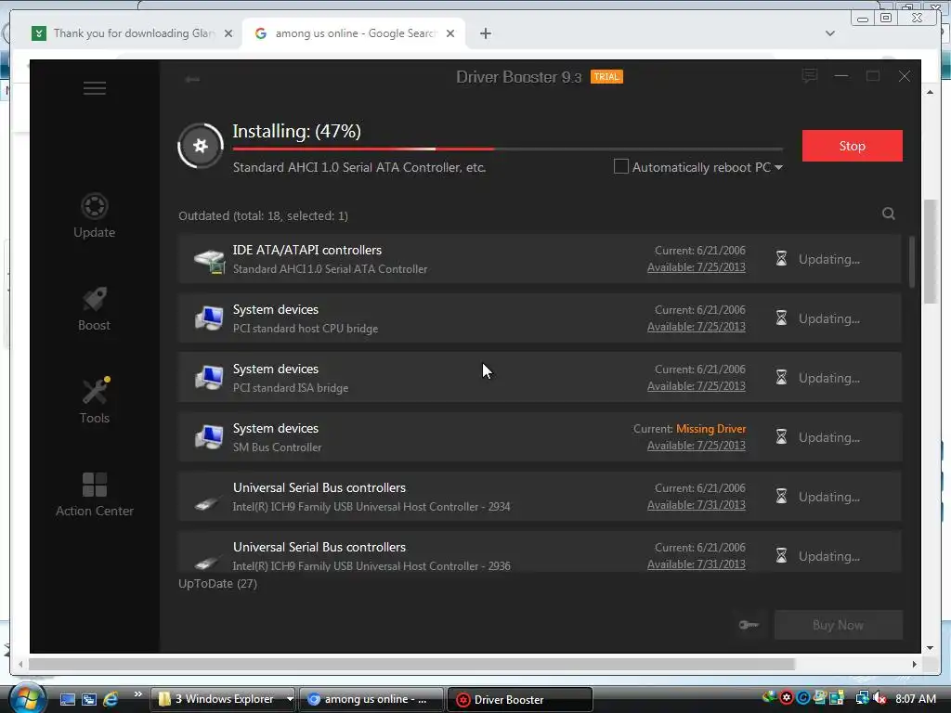
Task: Open Internet Explorer from quick launch
Action: [x=111, y=699]
